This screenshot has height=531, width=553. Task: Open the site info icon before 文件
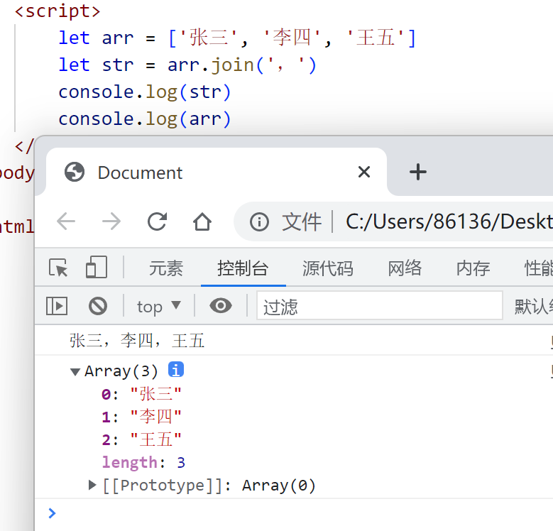[x=259, y=222]
